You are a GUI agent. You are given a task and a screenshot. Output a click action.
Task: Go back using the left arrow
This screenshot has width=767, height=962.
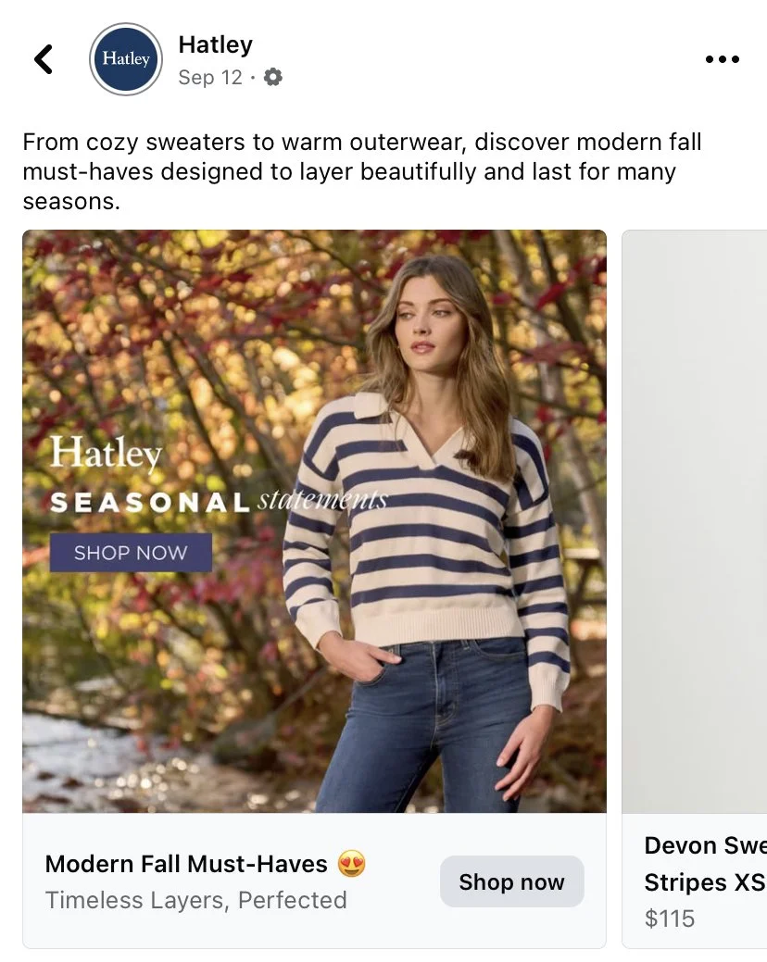(44, 59)
